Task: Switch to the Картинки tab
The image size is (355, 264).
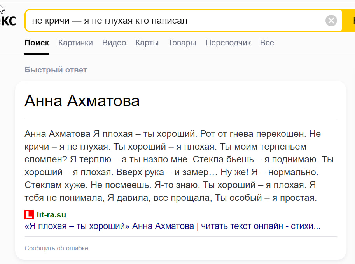Action: pyautogui.click(x=75, y=43)
